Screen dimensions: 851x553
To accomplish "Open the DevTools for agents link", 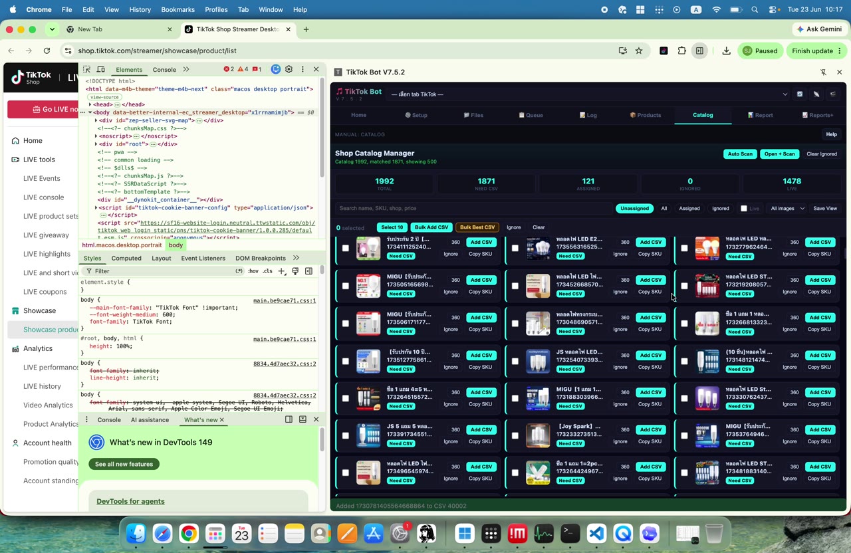I will (x=130, y=501).
